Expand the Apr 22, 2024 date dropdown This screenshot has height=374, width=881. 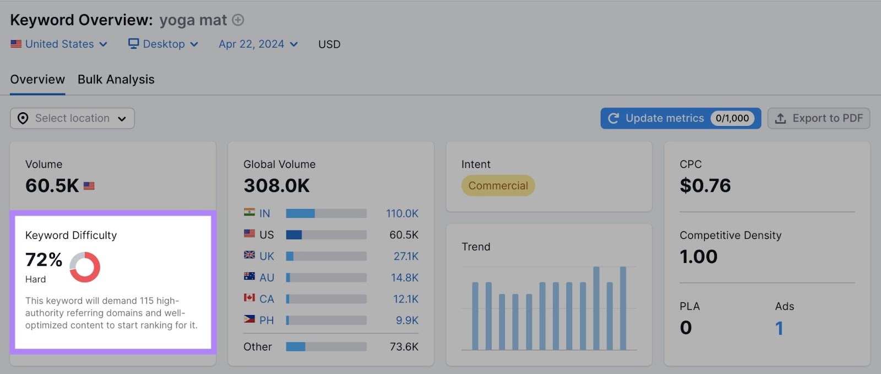click(258, 44)
